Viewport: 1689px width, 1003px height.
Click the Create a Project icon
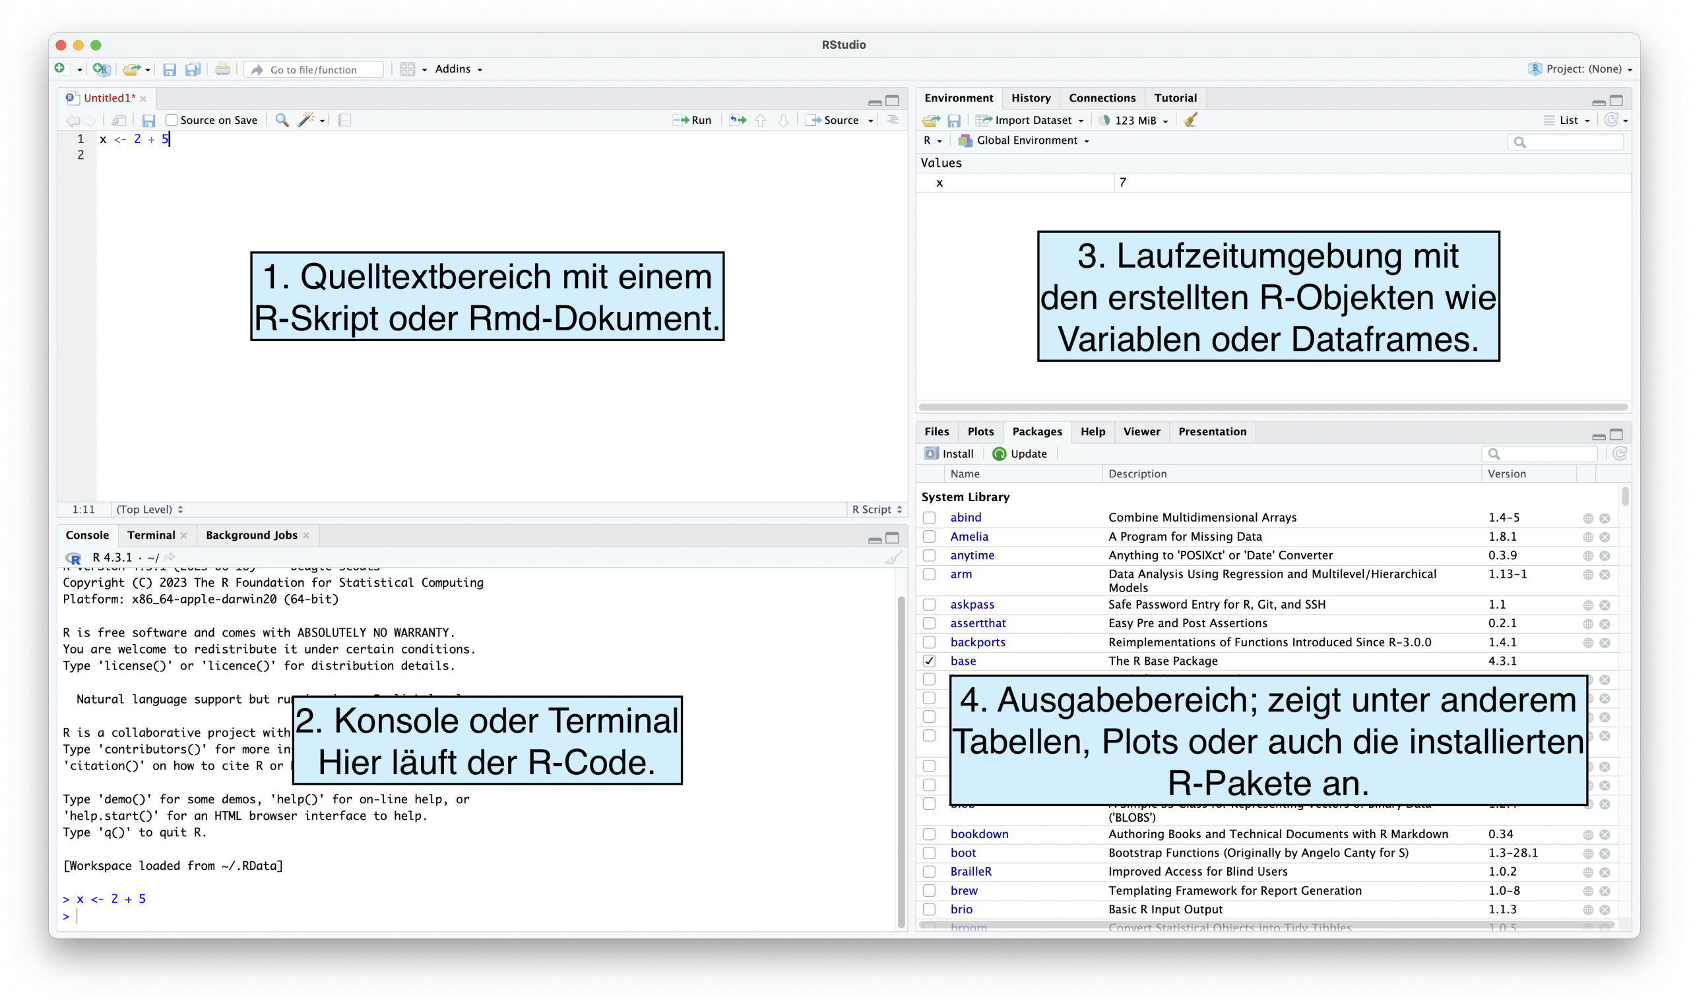tap(101, 69)
